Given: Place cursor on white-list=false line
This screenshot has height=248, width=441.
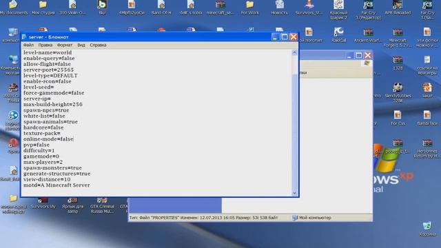Looking at the screenshot, I should pos(44,116).
